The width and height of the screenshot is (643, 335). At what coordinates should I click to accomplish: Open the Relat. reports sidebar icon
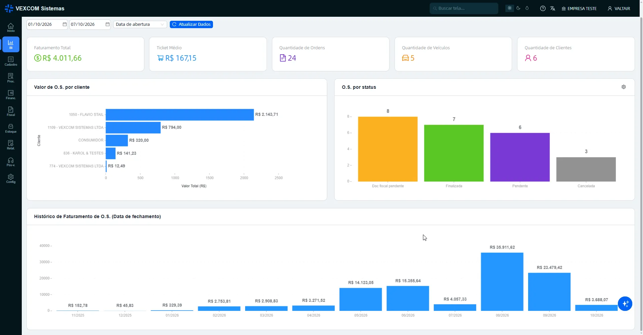[11, 145]
